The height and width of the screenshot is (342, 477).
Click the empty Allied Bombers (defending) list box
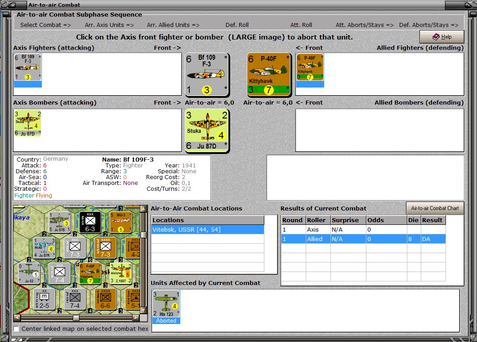click(x=379, y=130)
